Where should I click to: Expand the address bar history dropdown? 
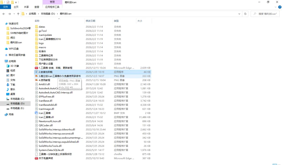(x=239, y=14)
